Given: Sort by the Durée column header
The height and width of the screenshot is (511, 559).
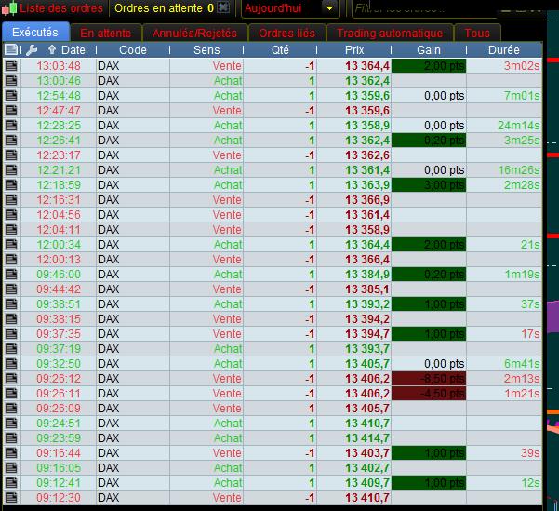Looking at the screenshot, I should (504, 50).
